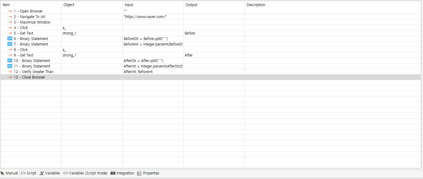The width and height of the screenshot is (423, 179).
Task: Click the AfterInt = Integer.parseInt input cell
Action: pos(153,66)
